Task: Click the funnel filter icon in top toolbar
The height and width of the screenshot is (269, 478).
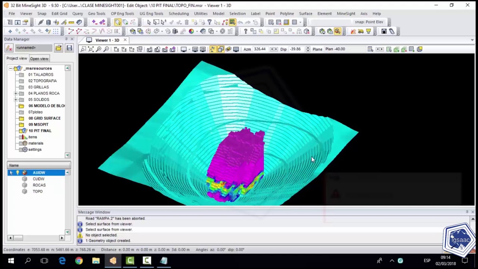Action: [x=209, y=22]
